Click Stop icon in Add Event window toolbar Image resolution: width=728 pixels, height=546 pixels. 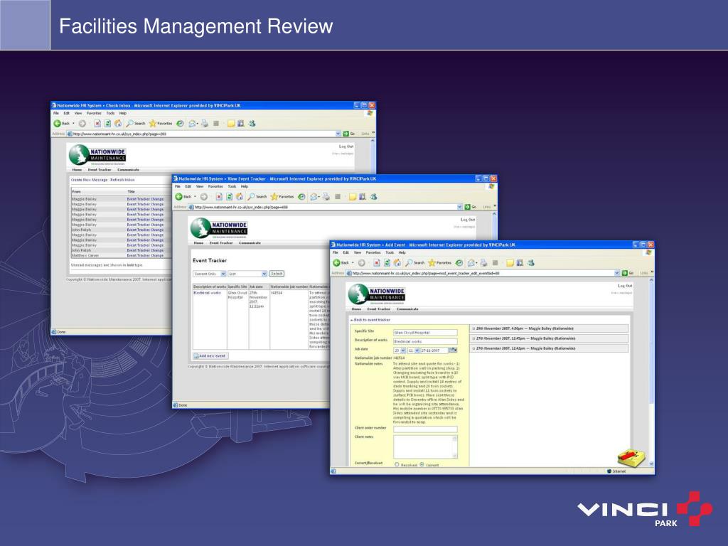coord(377,263)
